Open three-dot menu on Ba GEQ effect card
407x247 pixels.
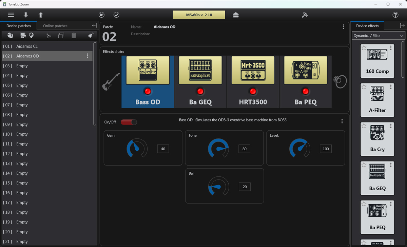point(391,166)
